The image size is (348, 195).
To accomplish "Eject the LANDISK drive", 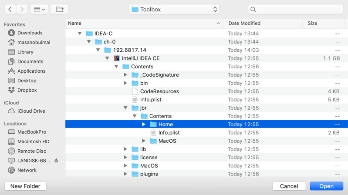I will (56, 161).
